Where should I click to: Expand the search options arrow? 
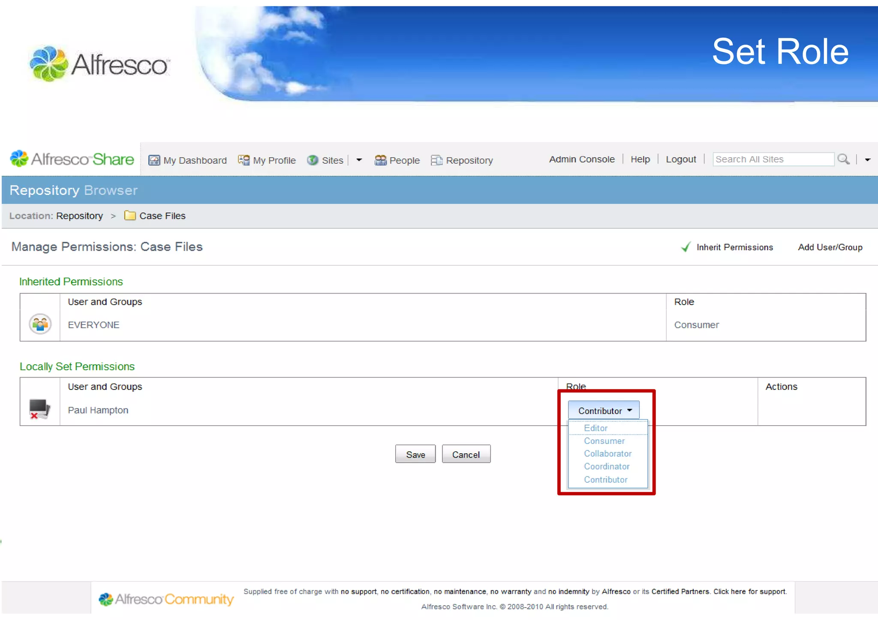867,160
